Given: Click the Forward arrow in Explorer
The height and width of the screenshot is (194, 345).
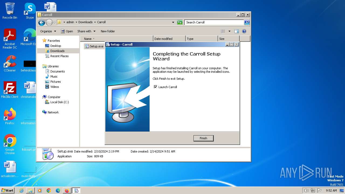Looking at the screenshot, I should point(49,22).
